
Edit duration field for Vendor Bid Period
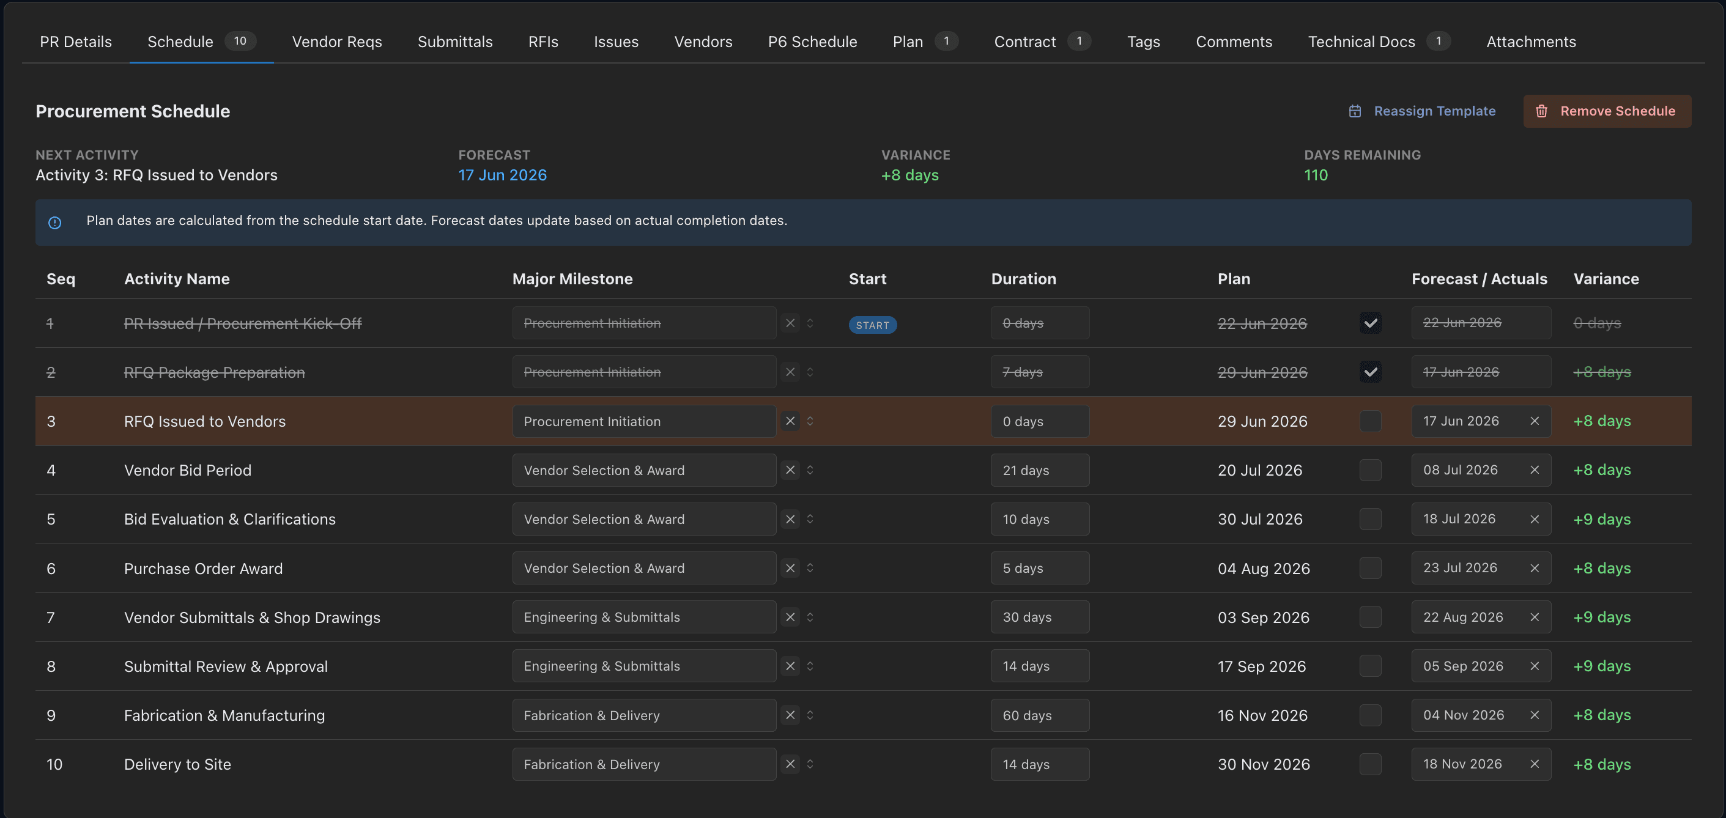(x=1040, y=470)
